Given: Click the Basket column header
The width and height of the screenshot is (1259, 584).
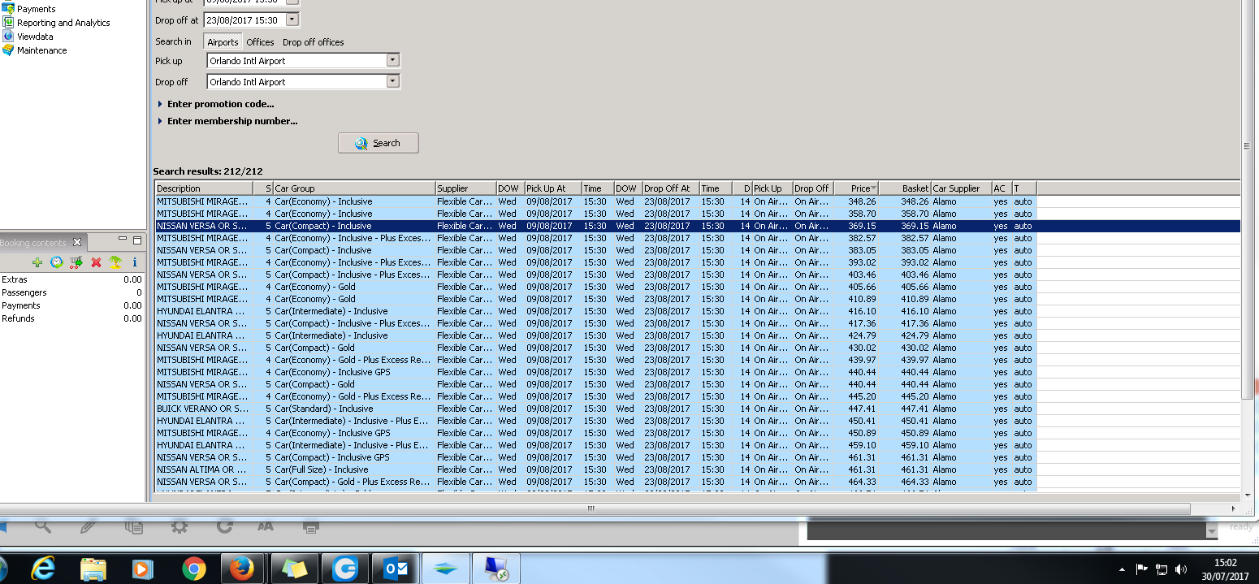Looking at the screenshot, I should 905,188.
